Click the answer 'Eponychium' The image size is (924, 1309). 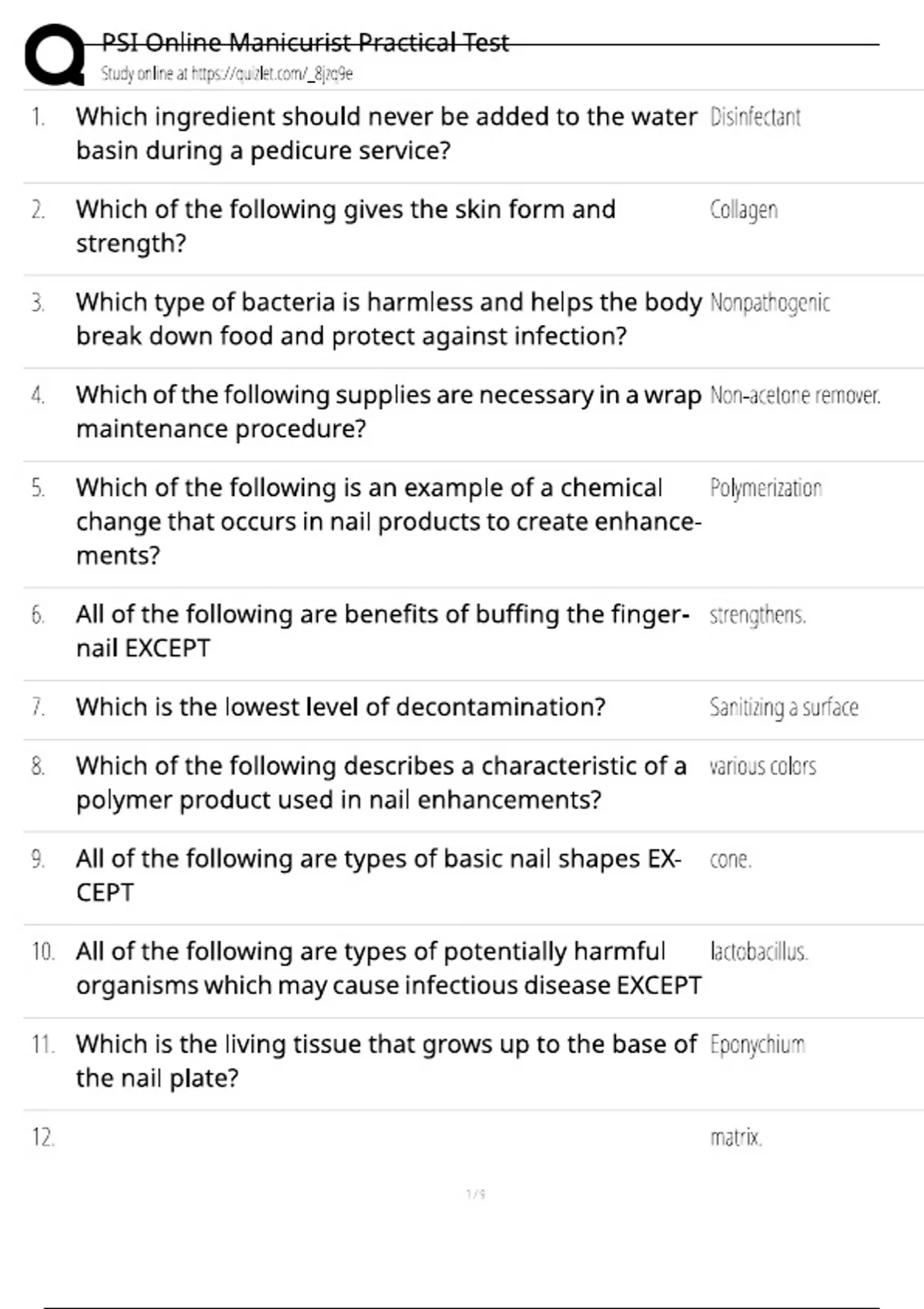(x=757, y=1045)
